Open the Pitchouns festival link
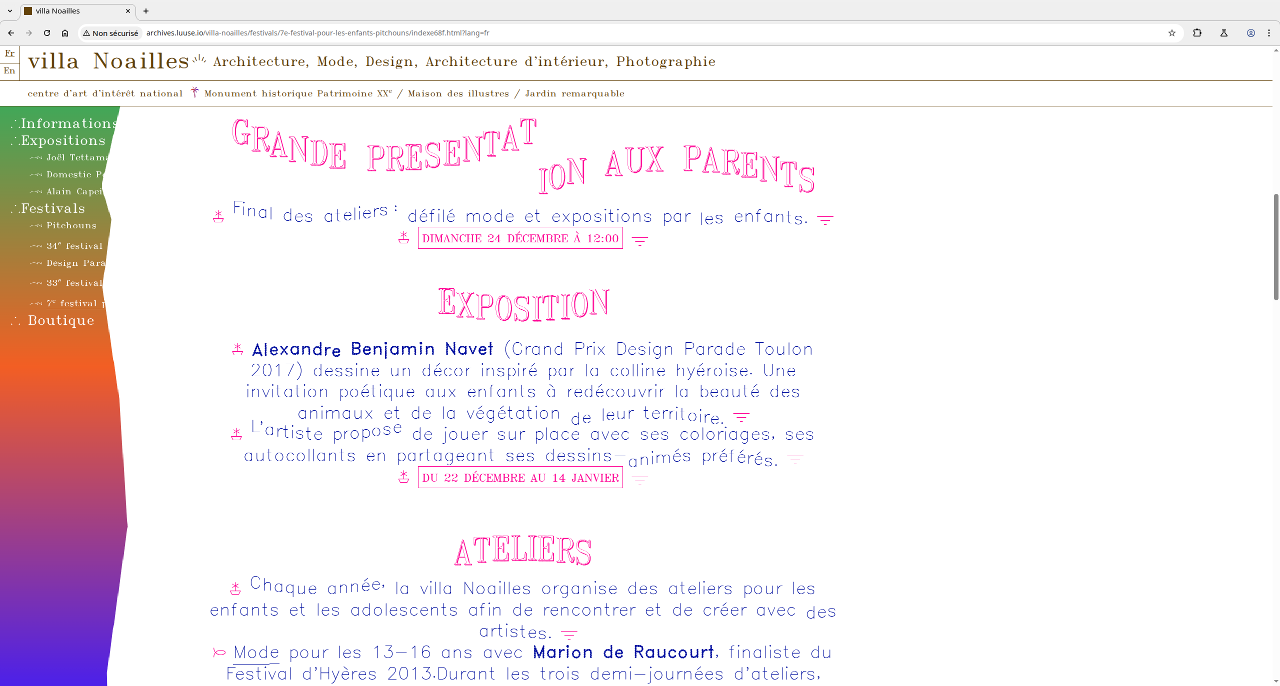1280x686 pixels. tap(71, 226)
